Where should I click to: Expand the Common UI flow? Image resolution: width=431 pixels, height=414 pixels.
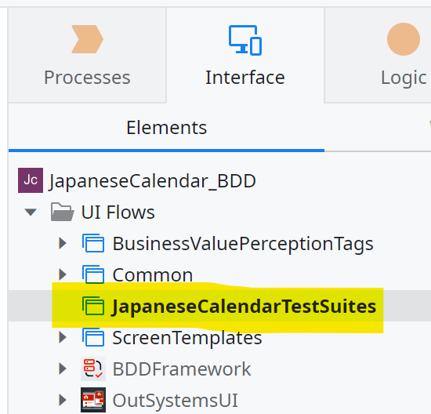(63, 274)
